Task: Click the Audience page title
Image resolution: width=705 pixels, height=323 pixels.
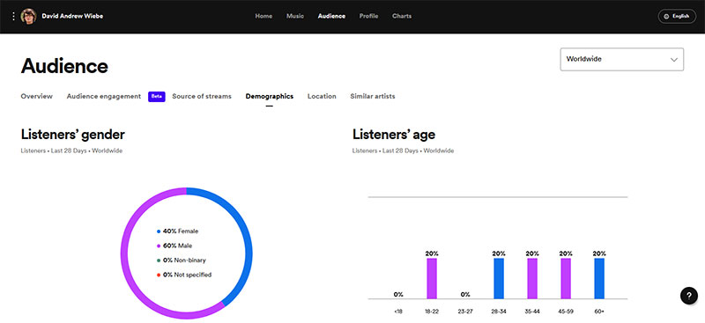Action: coord(64,66)
